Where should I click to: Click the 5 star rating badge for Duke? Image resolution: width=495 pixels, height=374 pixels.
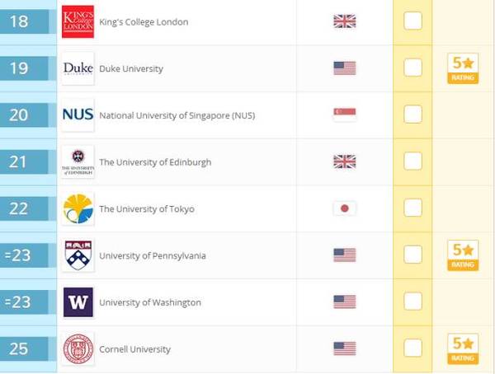(463, 68)
